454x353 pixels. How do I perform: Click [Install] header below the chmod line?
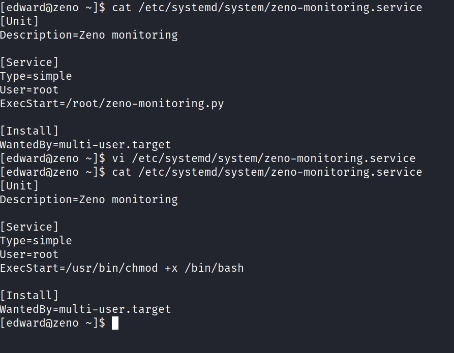pyautogui.click(x=29, y=296)
